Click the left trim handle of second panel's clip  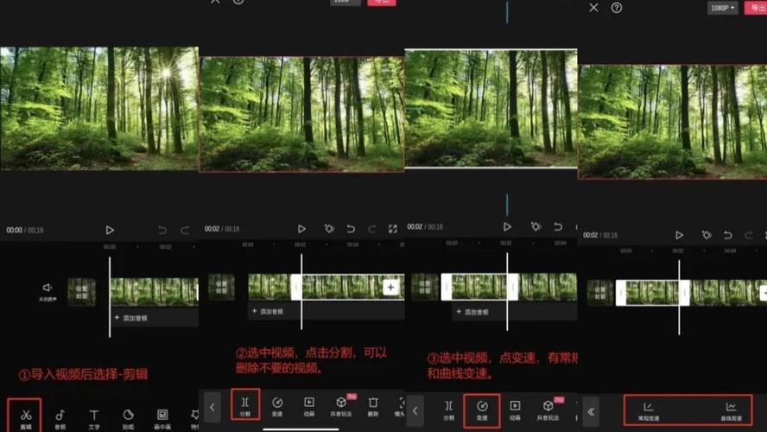click(295, 287)
